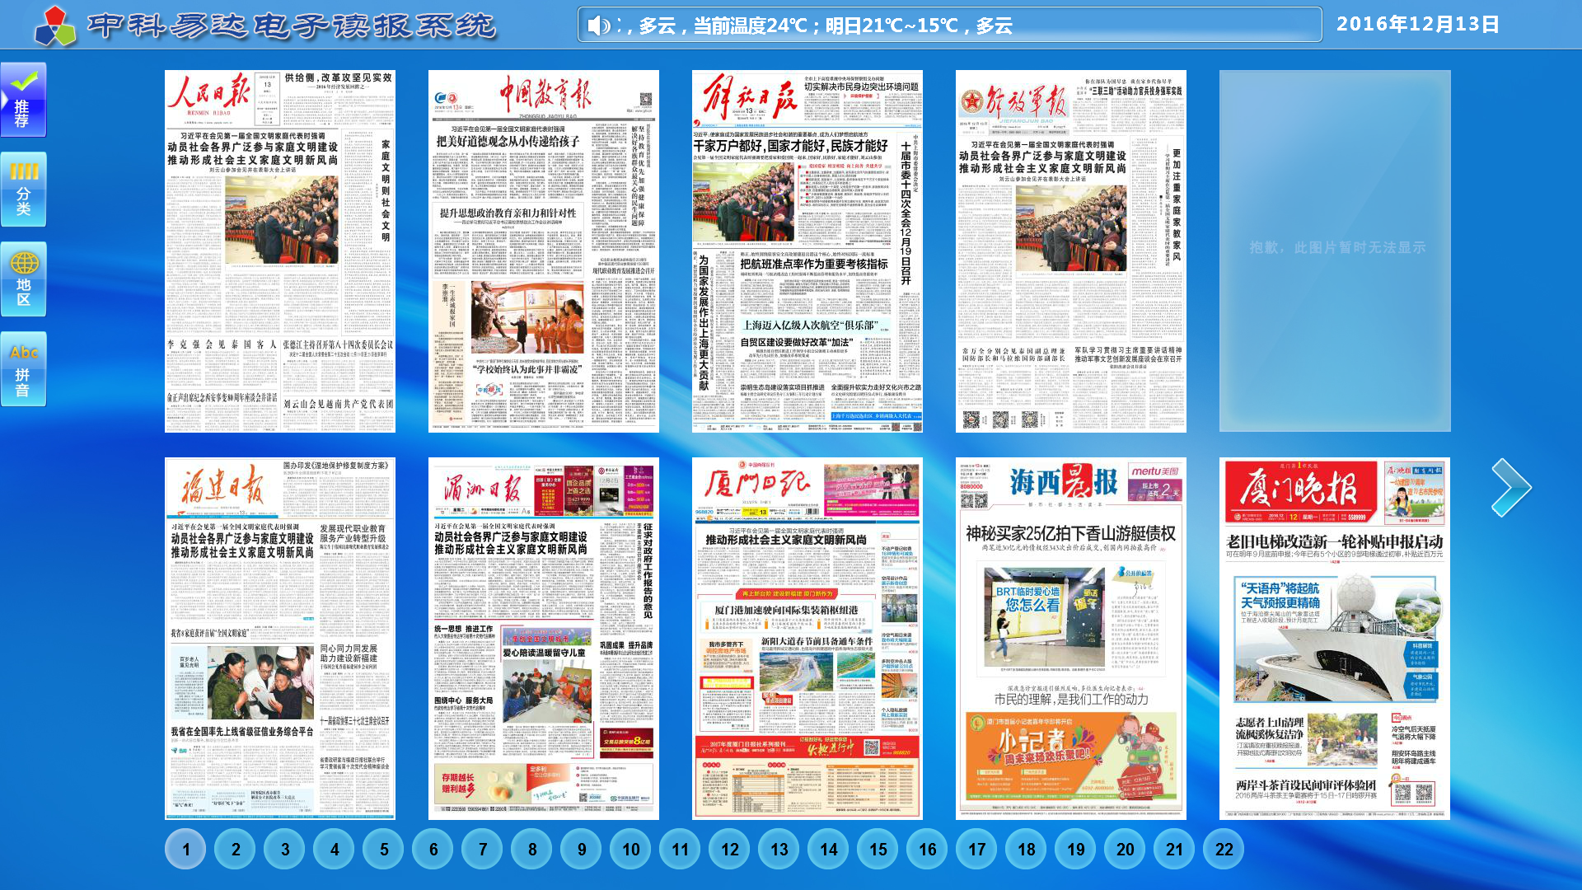The width and height of the screenshot is (1582, 890).
Task: Open 人民日报 newspaper thumbnail
Action: tap(280, 251)
